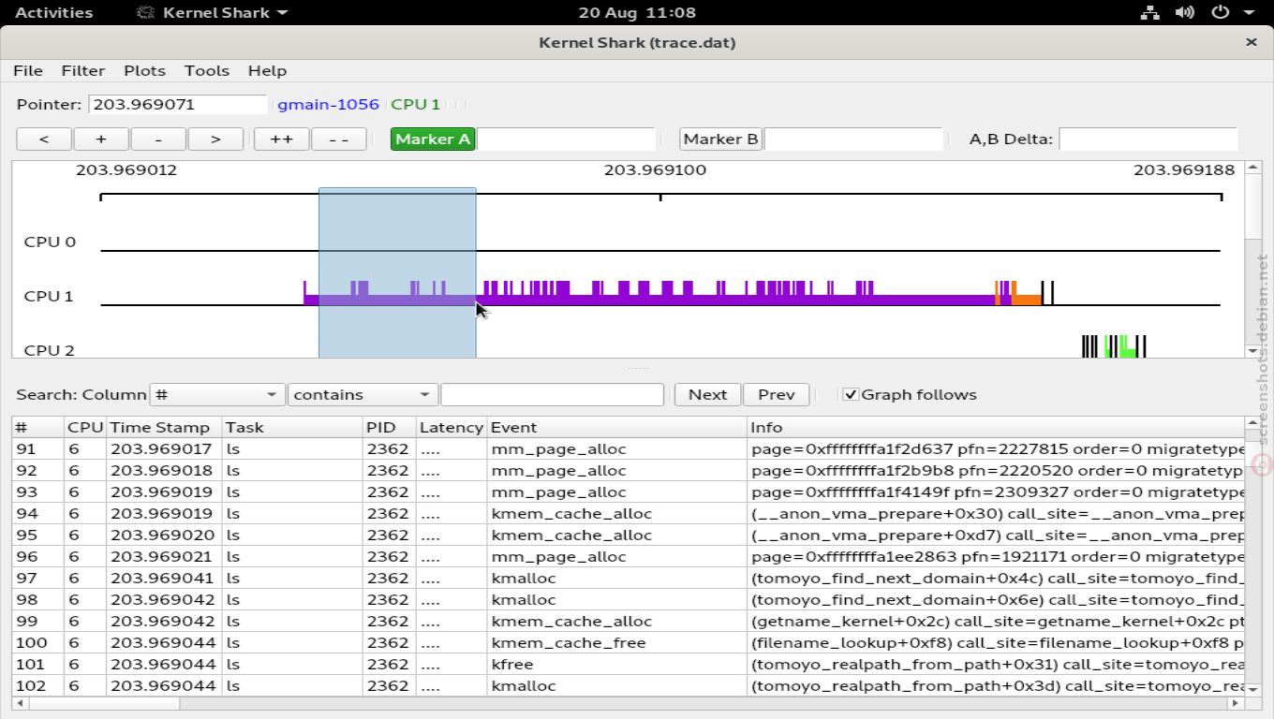Viewport: 1274px width, 719px height.
Task: Click the Marker A value field
Action: [566, 139]
